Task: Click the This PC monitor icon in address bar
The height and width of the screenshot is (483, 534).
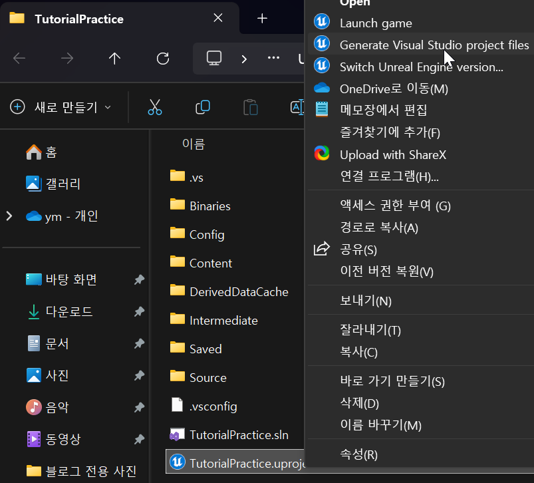Action: click(x=214, y=59)
